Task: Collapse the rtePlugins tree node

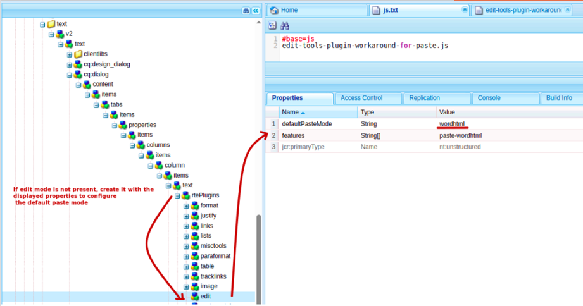Action: (177, 196)
